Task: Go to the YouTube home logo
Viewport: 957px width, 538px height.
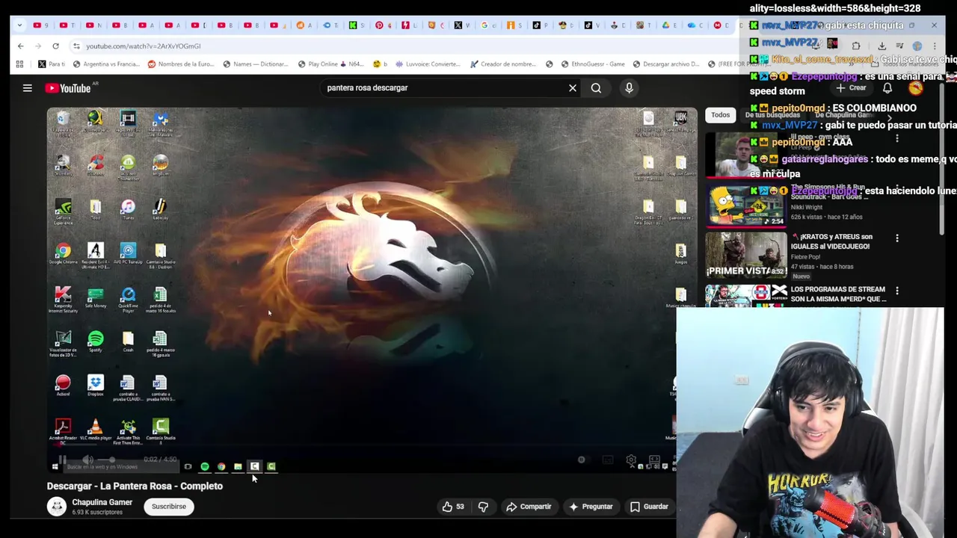Action: pyautogui.click(x=67, y=88)
